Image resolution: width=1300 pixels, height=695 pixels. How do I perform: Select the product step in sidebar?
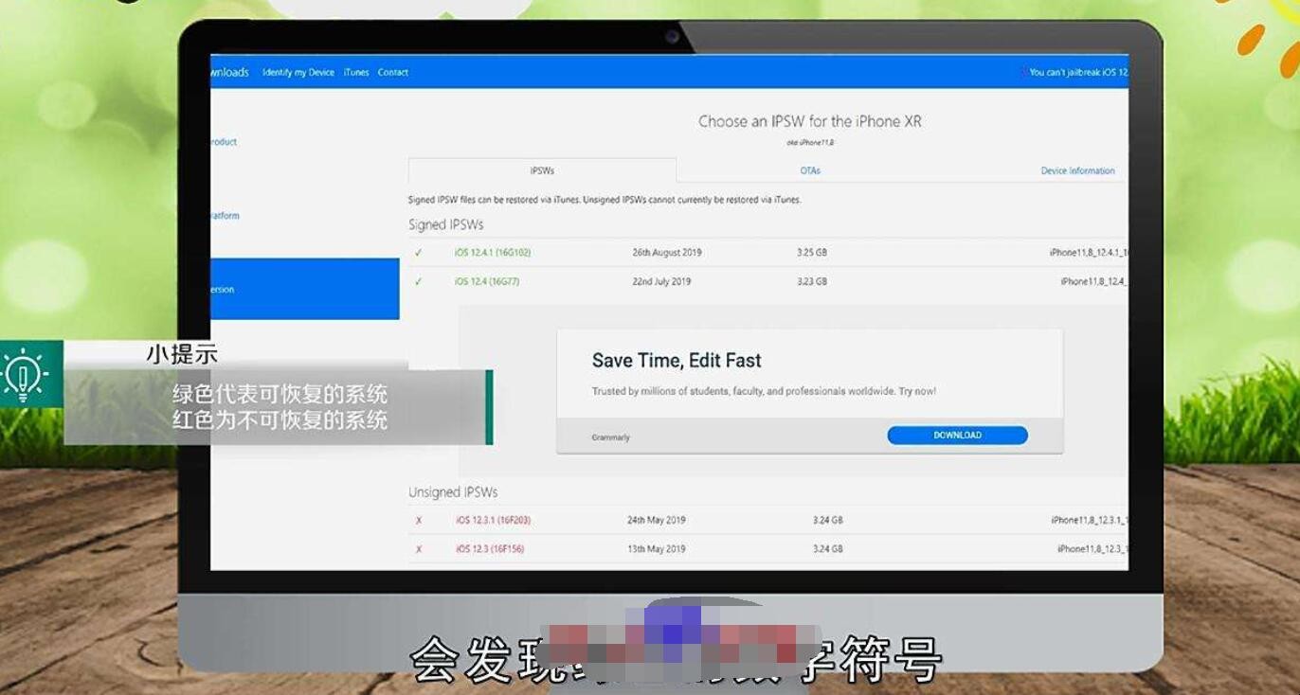coord(224,142)
